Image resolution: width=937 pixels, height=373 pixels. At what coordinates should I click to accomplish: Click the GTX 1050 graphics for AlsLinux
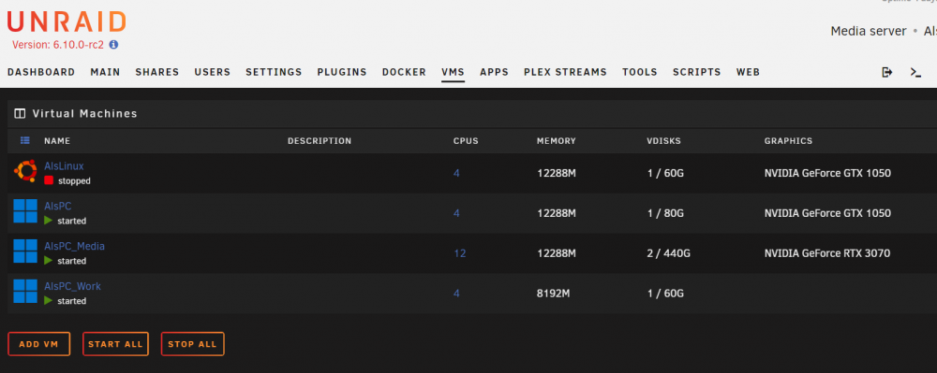point(827,173)
